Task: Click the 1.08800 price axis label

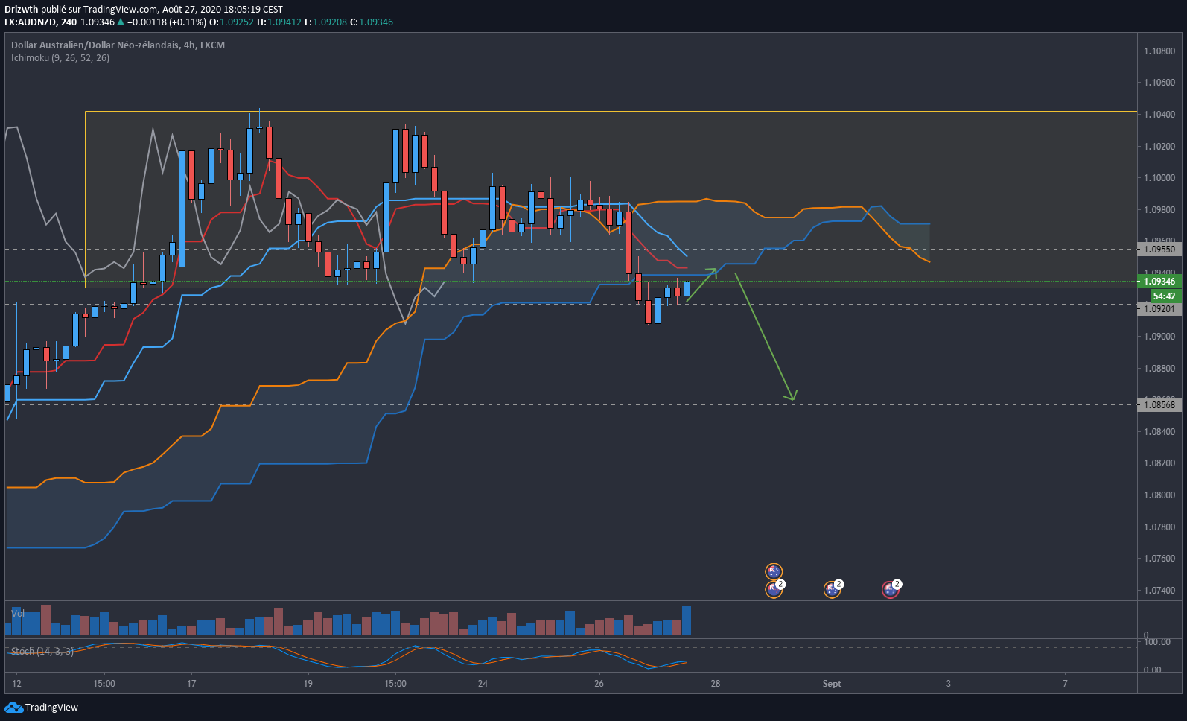Action: 1159,369
